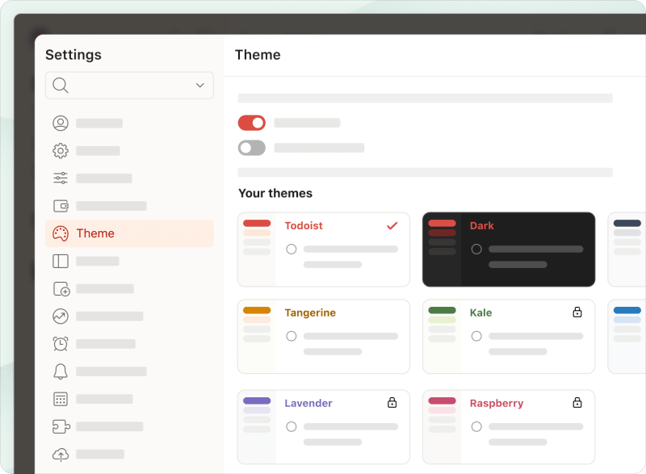Select the Dark theme card
646x474 pixels.
[509, 250]
